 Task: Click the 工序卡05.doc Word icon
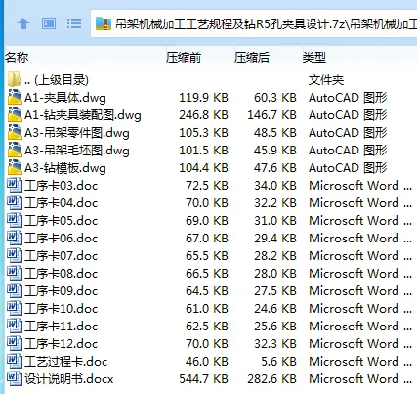pos(15,220)
